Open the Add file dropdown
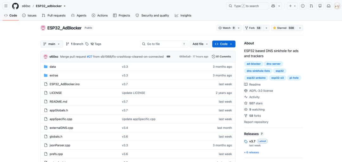 (x=200, y=44)
